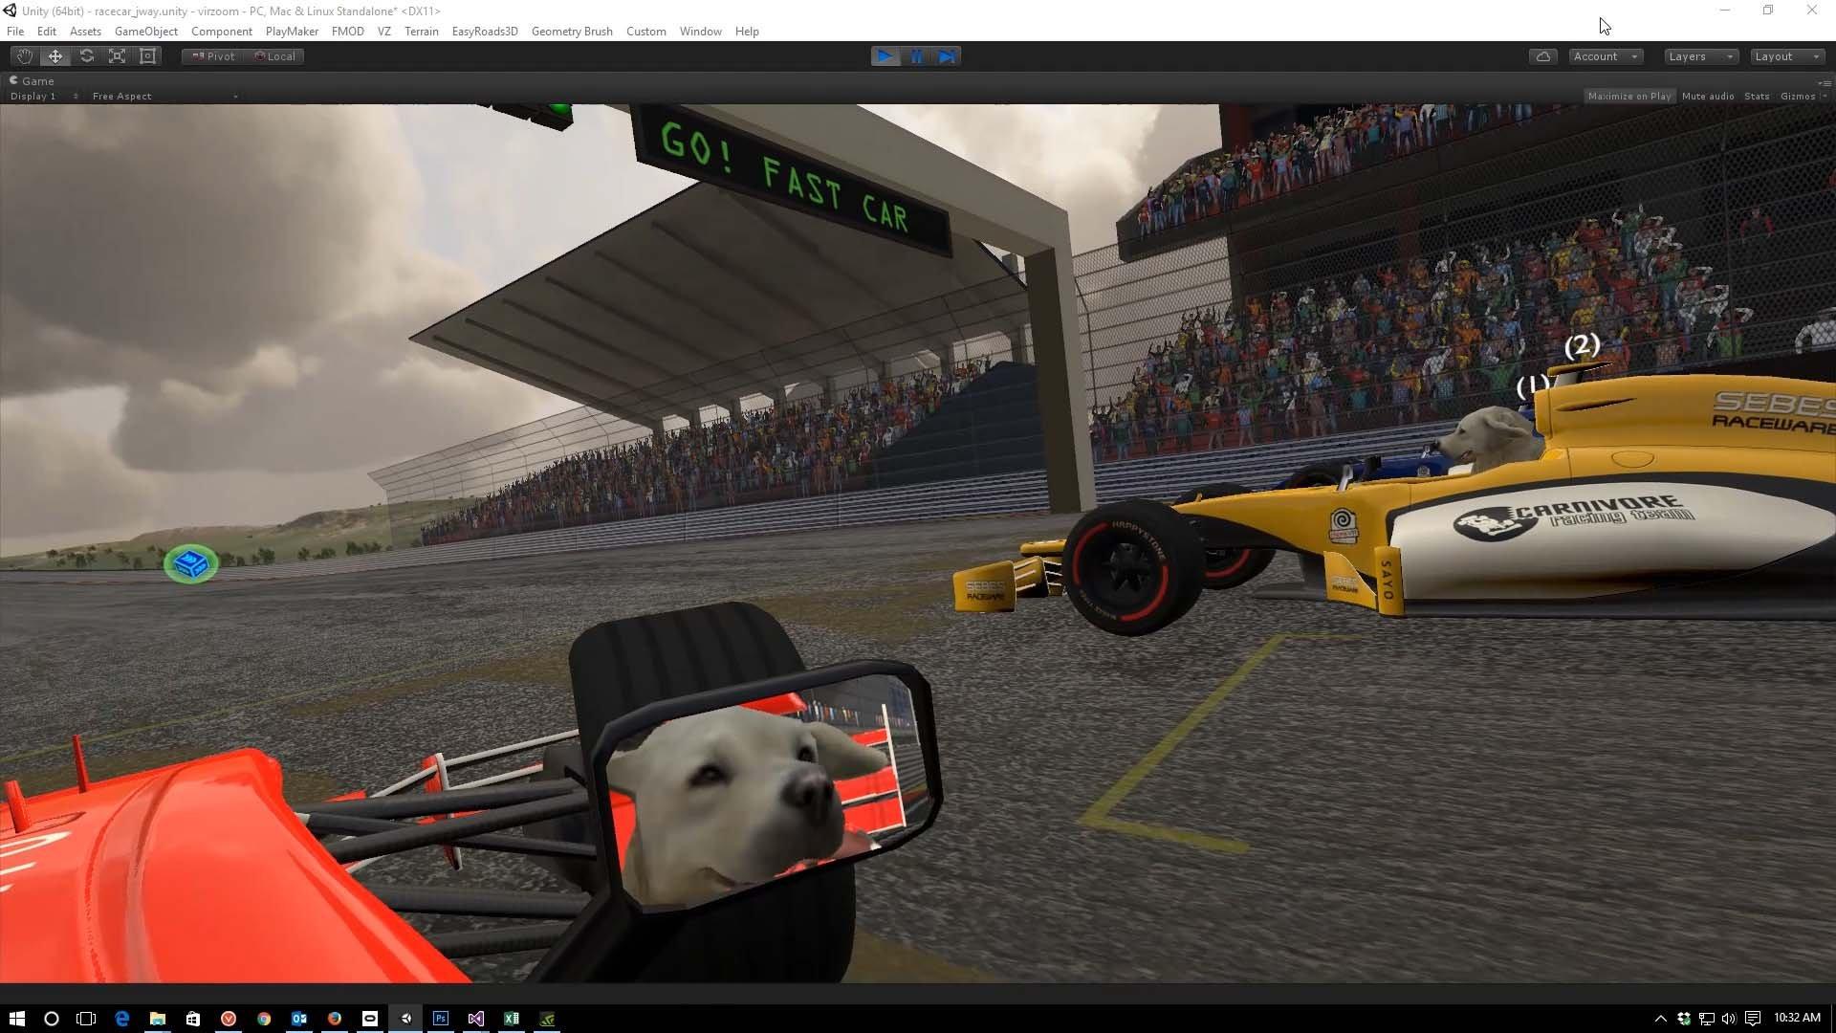This screenshot has width=1836, height=1033.
Task: Step forward one frame
Action: tap(947, 56)
